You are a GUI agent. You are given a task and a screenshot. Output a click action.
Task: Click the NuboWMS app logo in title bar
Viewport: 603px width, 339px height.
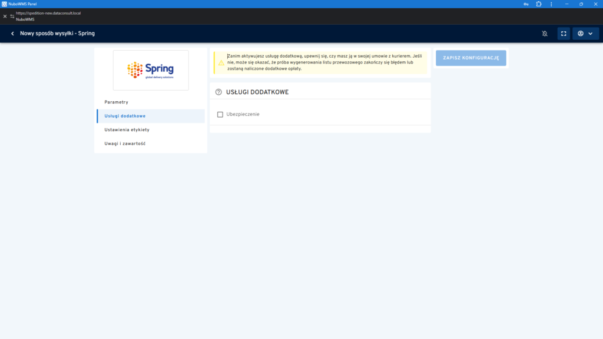click(x=5, y=4)
